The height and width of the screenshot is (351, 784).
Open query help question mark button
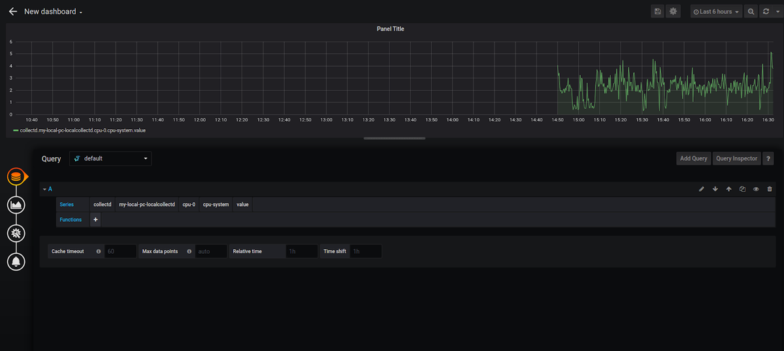point(768,159)
